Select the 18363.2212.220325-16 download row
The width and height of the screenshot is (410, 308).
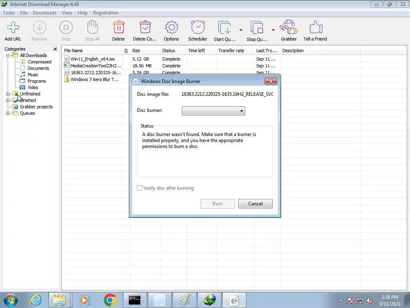coord(93,73)
